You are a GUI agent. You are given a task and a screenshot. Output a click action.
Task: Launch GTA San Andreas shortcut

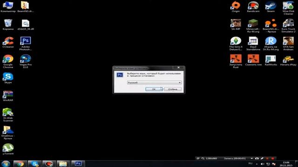click(x=288, y=44)
